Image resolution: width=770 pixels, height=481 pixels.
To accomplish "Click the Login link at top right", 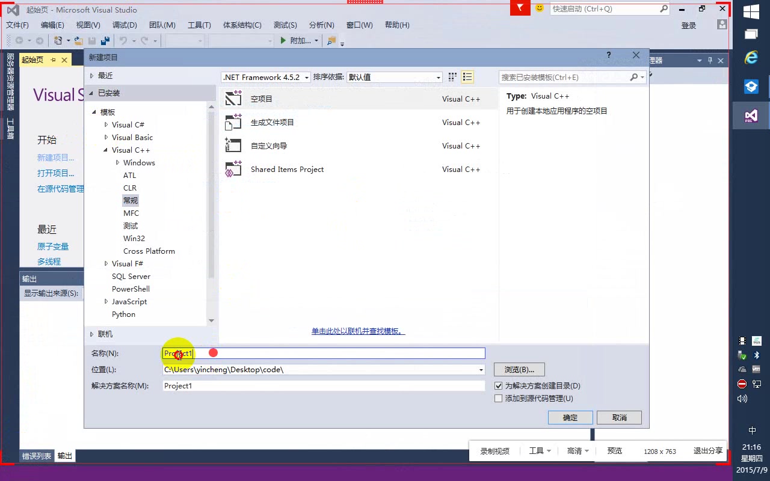I will point(689,25).
